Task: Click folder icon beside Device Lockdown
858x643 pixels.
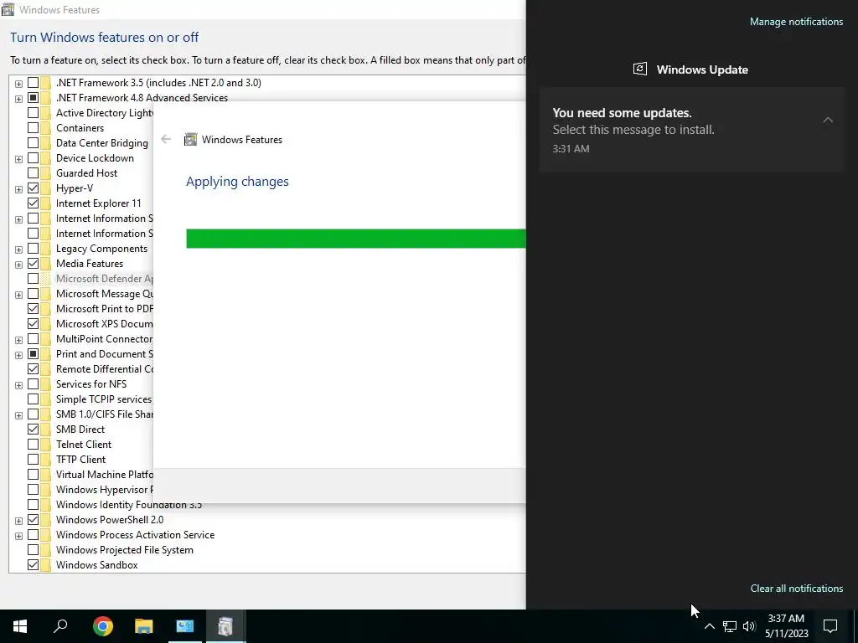Action: tap(46, 158)
